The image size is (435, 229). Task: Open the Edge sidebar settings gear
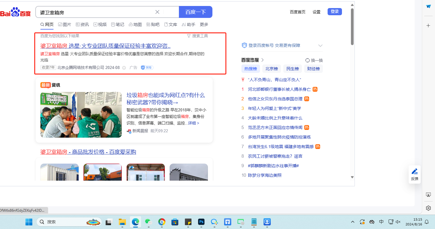click(428, 208)
